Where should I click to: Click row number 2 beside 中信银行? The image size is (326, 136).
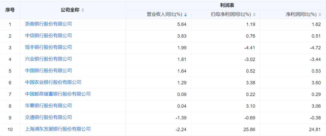click(x=10, y=36)
